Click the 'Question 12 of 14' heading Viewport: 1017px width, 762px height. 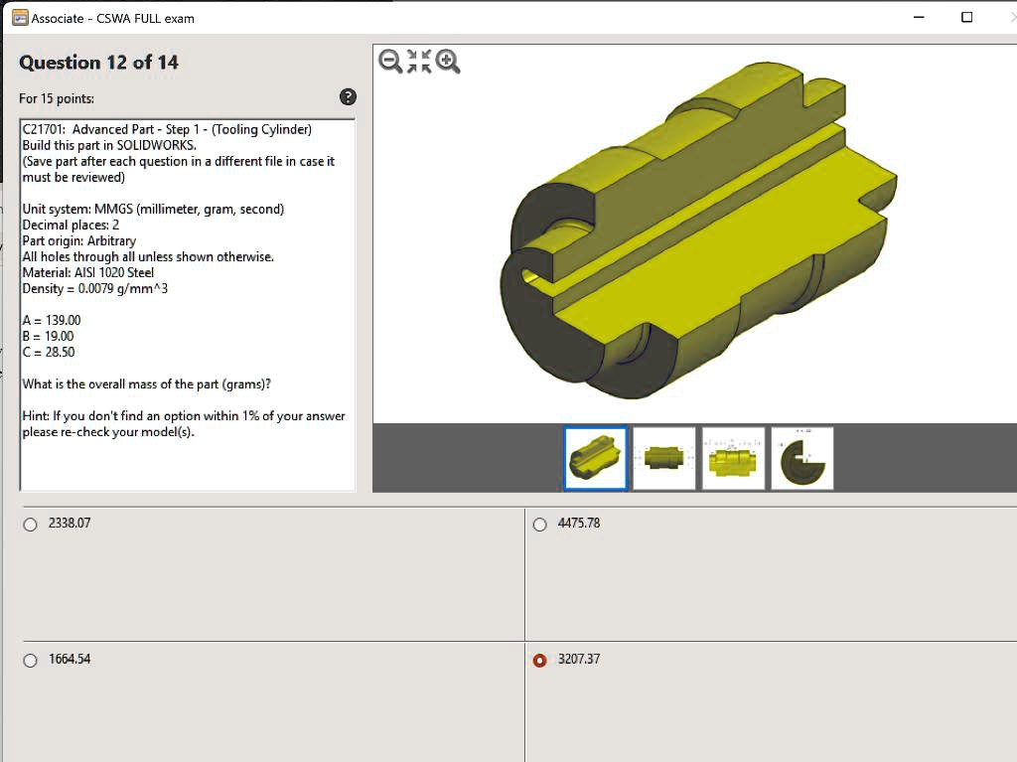pos(99,63)
